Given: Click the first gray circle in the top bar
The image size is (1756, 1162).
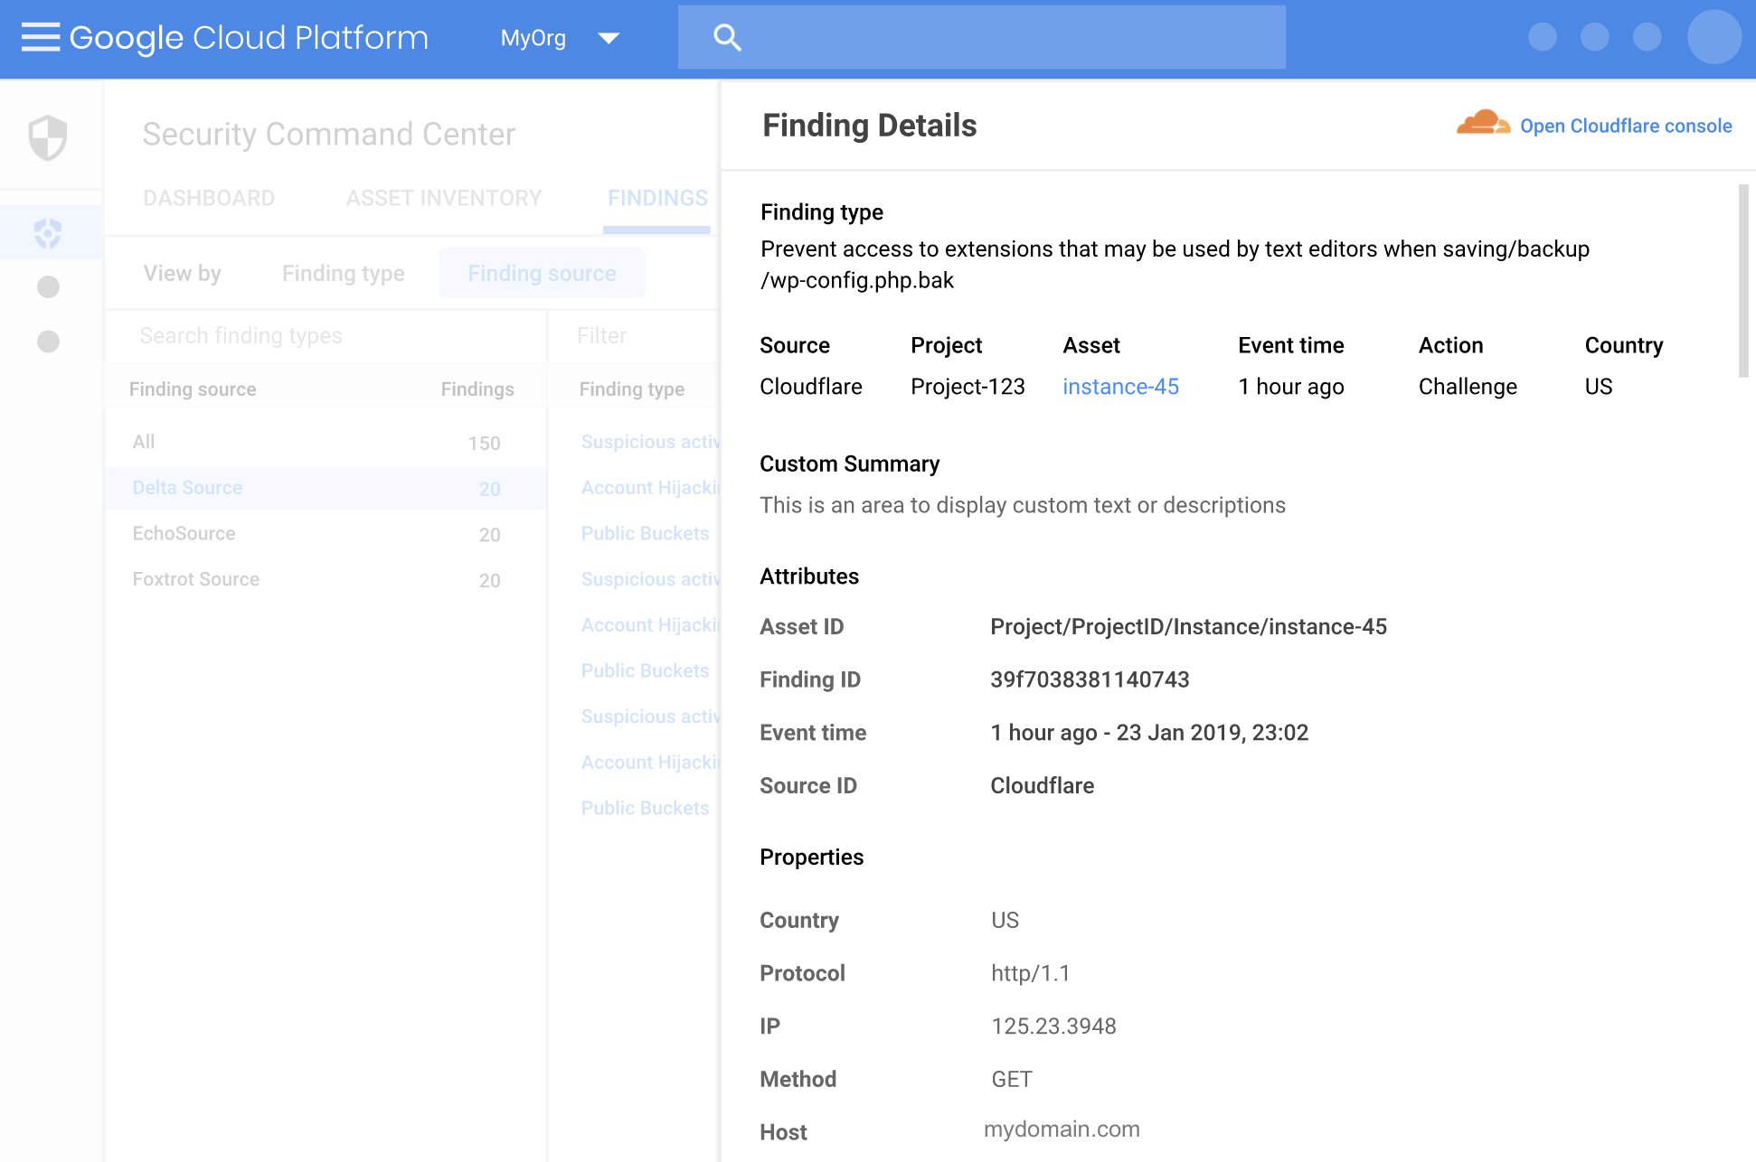Looking at the screenshot, I should pyautogui.click(x=1542, y=37).
